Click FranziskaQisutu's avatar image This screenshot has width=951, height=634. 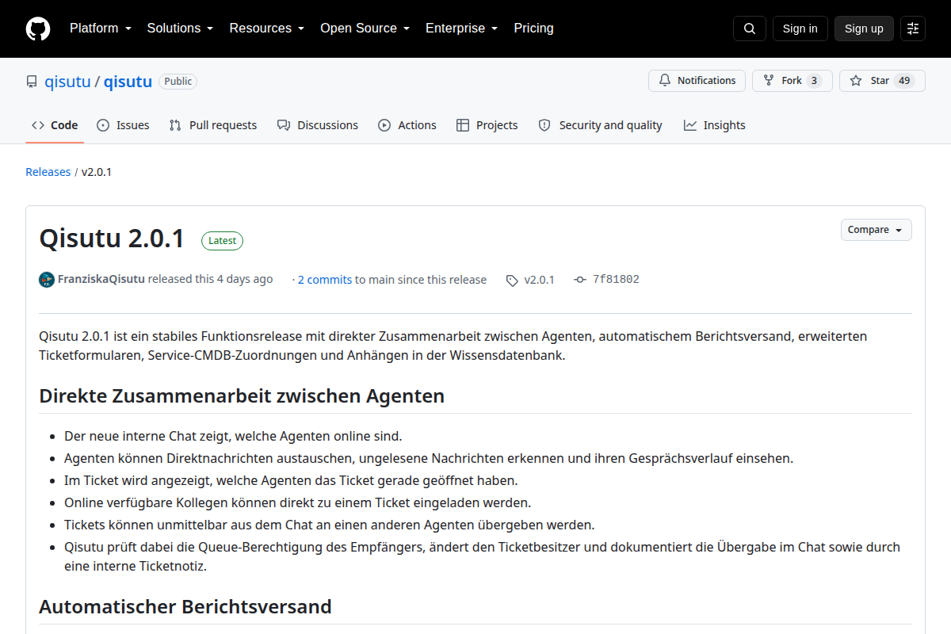47,280
